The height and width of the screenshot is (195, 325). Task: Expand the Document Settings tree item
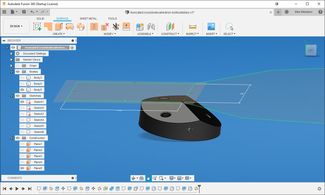[x=11, y=53]
